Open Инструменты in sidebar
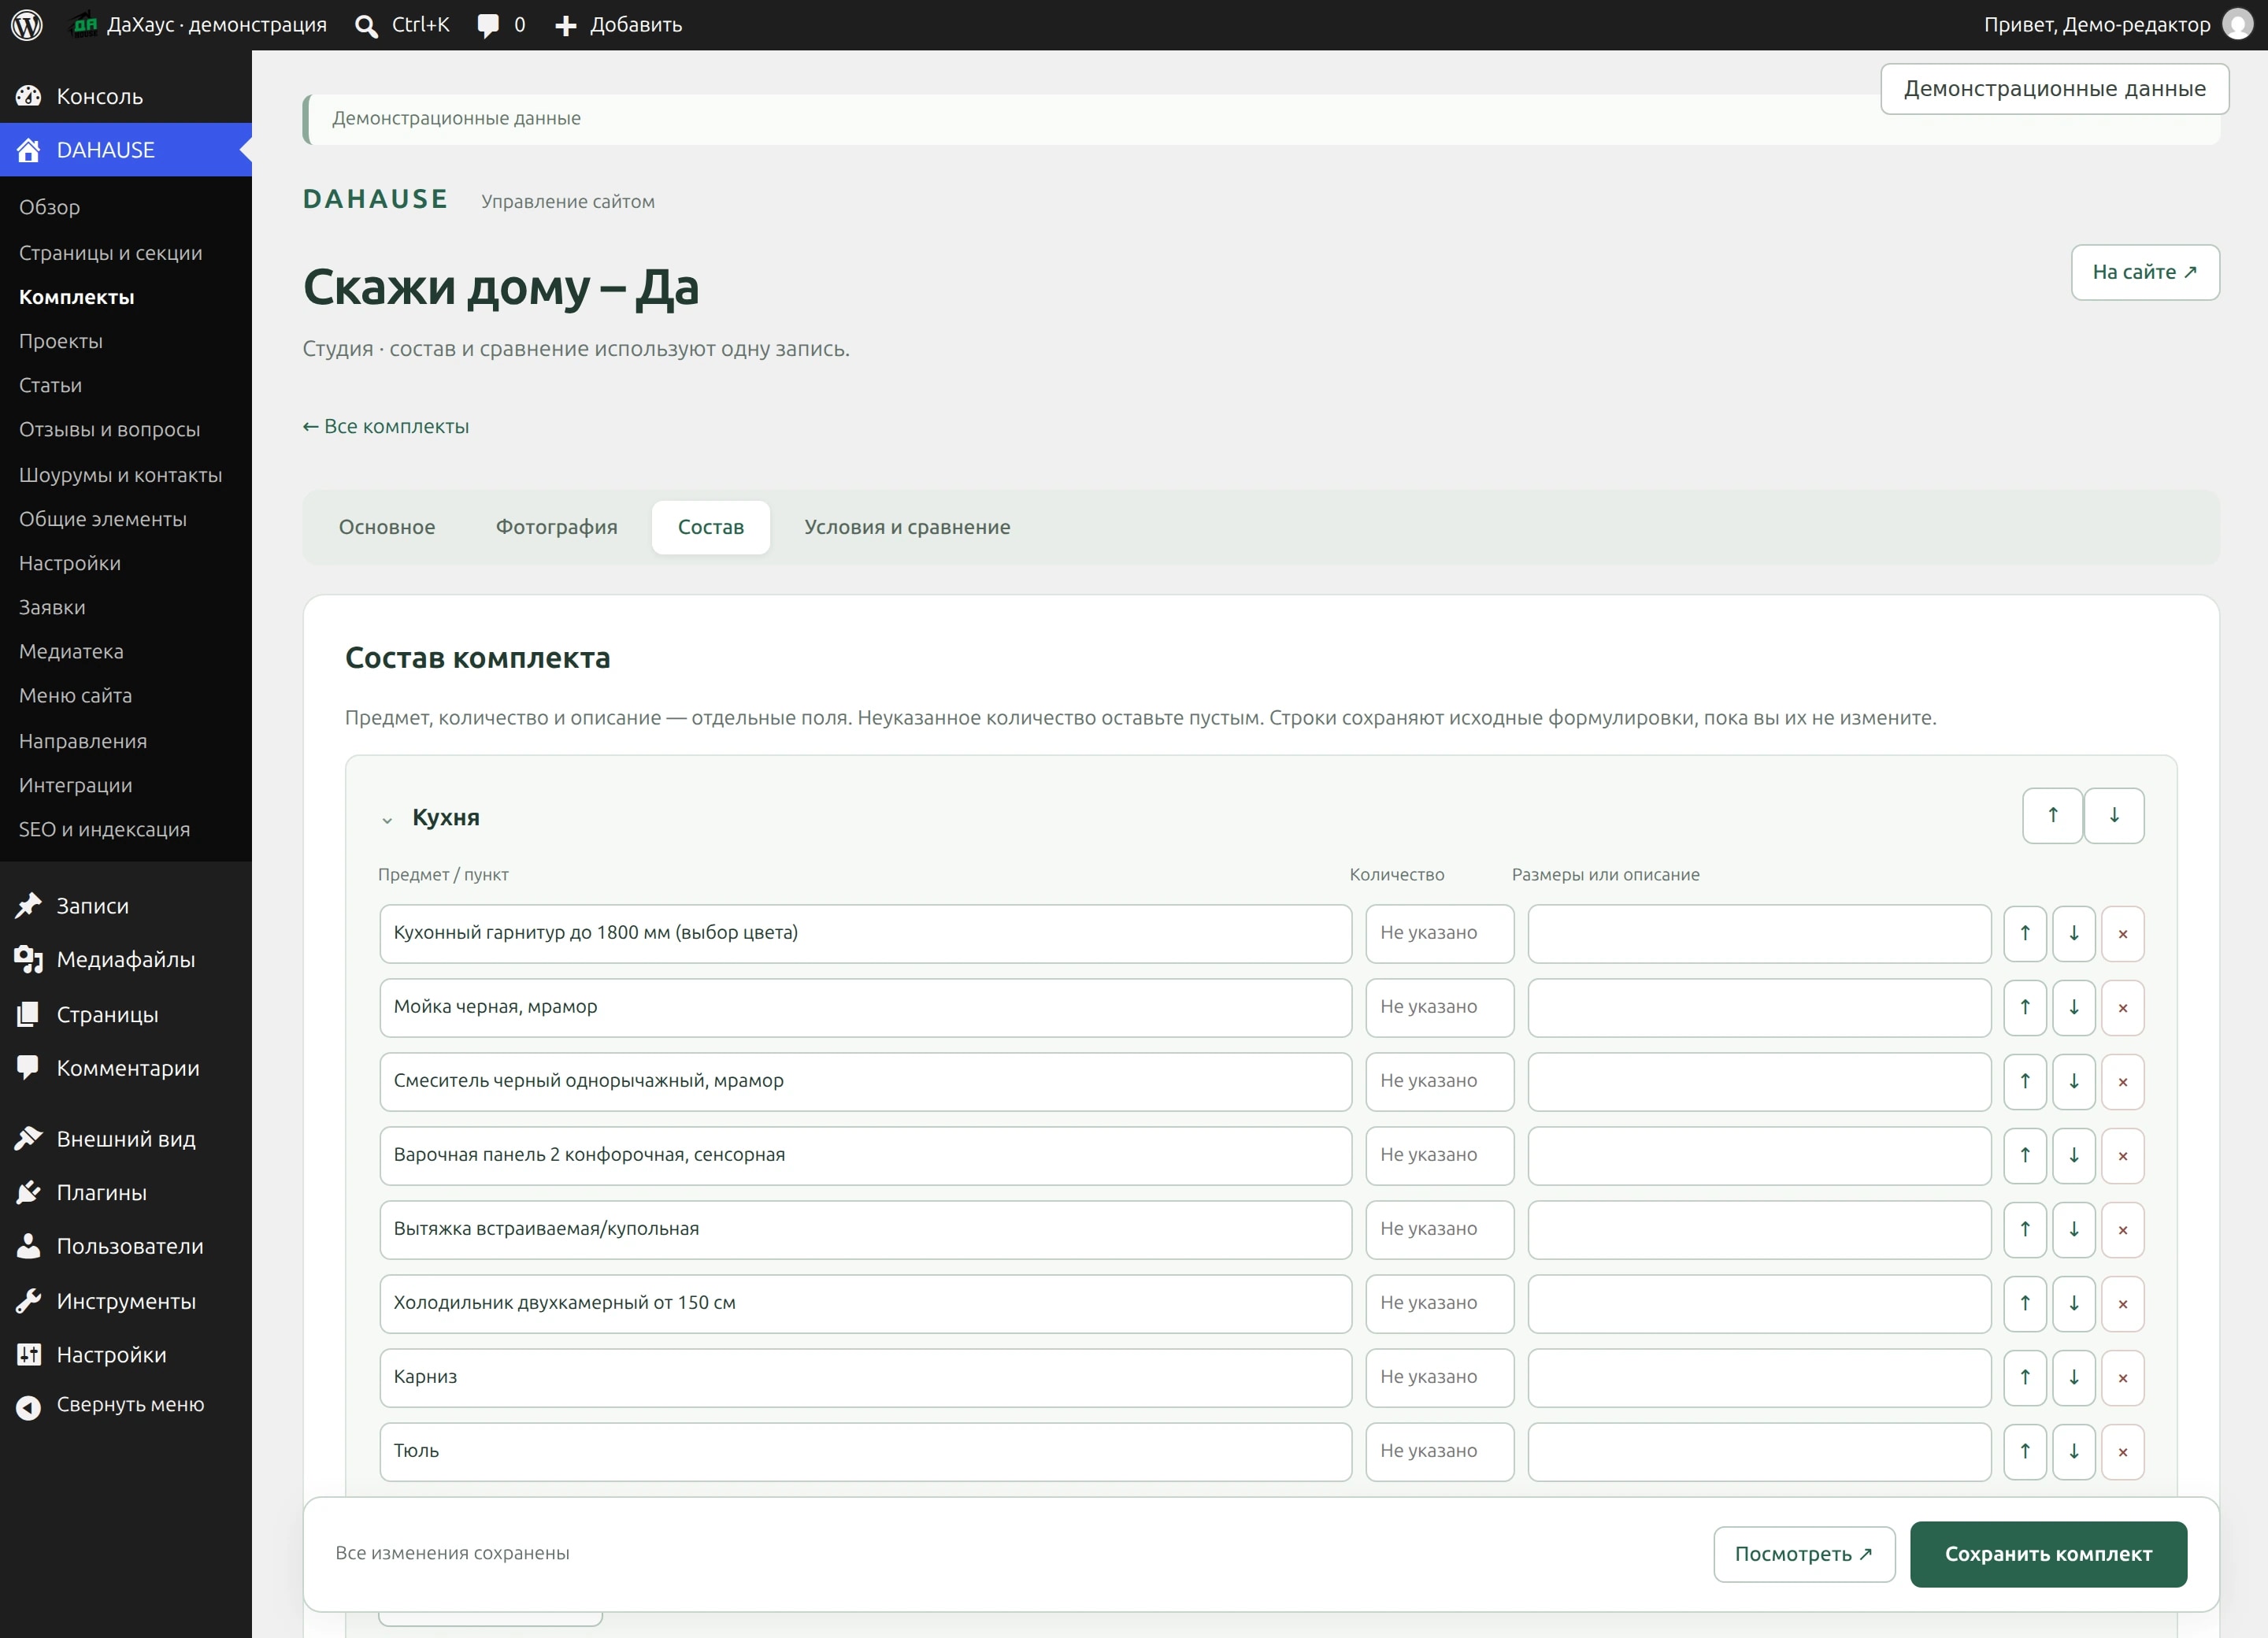The height and width of the screenshot is (1638, 2268). tap(126, 1301)
